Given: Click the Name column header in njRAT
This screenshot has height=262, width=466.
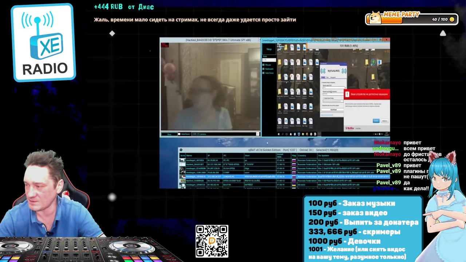Looking at the screenshot, I should (x=197, y=155).
